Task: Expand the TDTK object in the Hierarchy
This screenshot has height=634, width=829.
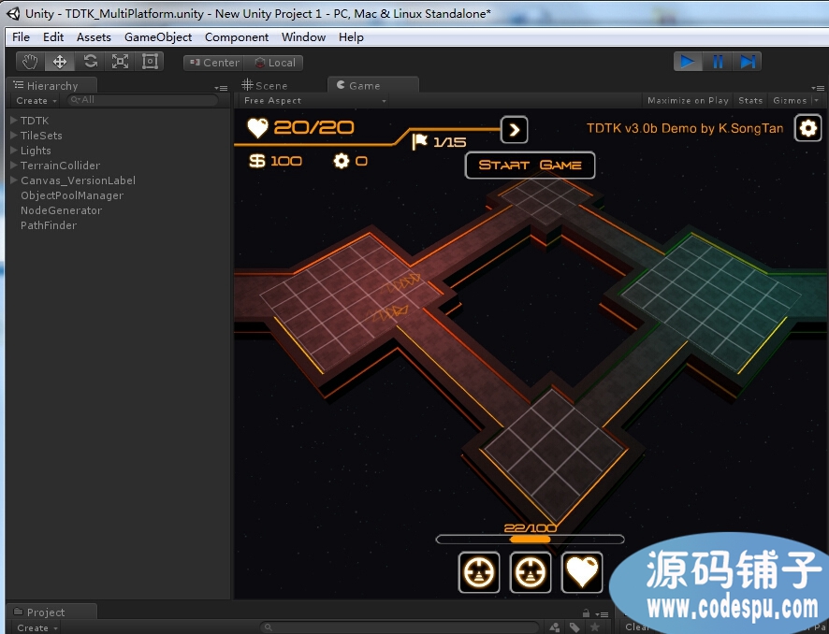Action: [x=14, y=121]
